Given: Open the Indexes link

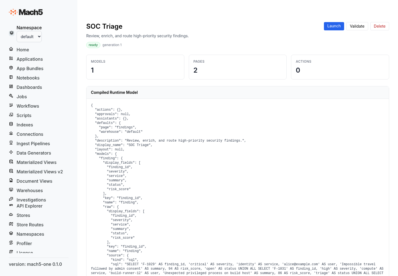Looking at the screenshot, I should [25, 125].
